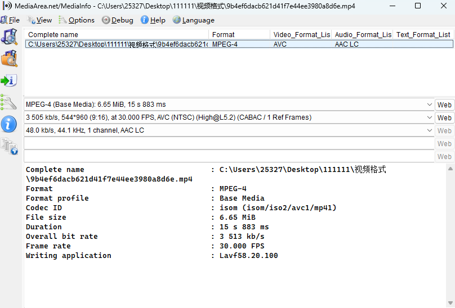Click the Text_Format_List column header
This screenshot has height=308, width=455.
(423, 34)
